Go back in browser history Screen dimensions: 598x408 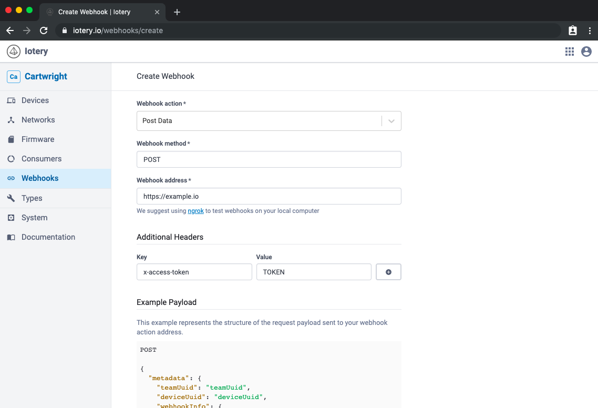point(11,30)
